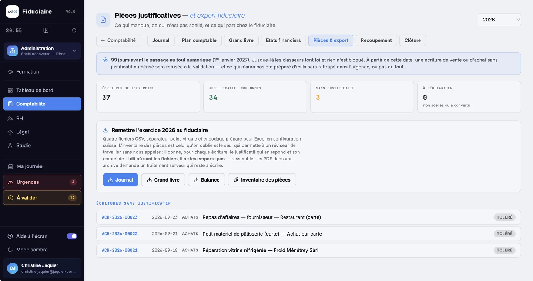The width and height of the screenshot is (533, 281).
Task: Click the refresh icon in sidebar header
Action: coord(74,30)
